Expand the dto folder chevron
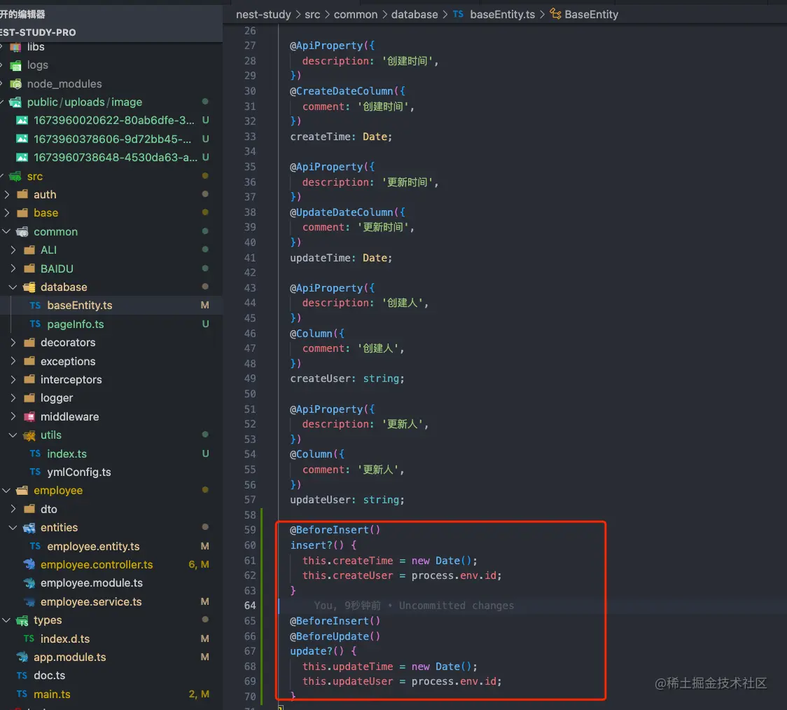Screen dimensions: 787x710 13,509
